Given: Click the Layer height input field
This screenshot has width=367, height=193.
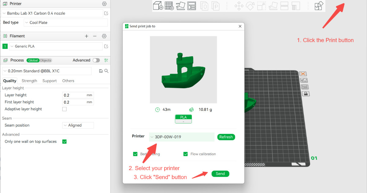Looking at the screenshot, I should pos(78,95).
